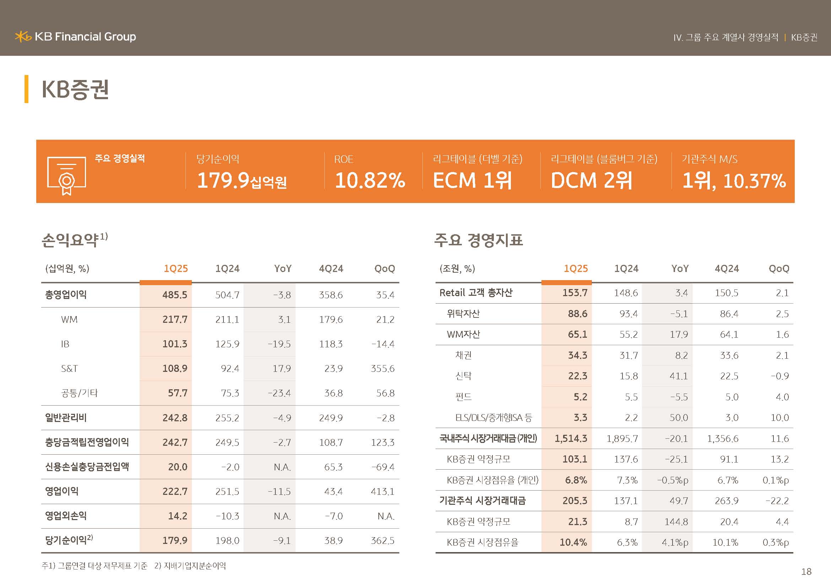Click the ROE 10.82% value

tap(369, 180)
